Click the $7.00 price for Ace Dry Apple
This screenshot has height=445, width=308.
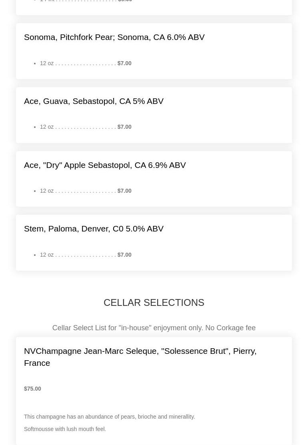pos(124,191)
